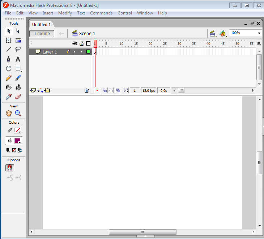Screen dimensions: 264x239
Task: Click the Black and White colors button
Action: (8, 150)
